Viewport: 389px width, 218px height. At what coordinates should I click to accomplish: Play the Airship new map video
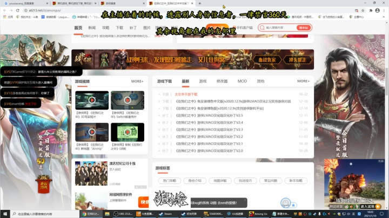pyautogui.click(x=92, y=132)
